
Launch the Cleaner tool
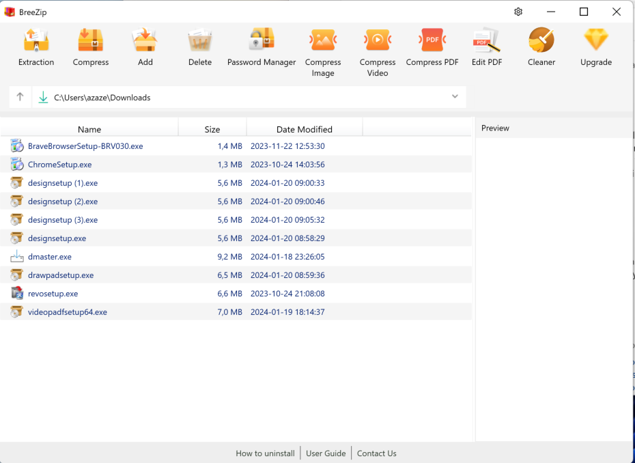[541, 46]
